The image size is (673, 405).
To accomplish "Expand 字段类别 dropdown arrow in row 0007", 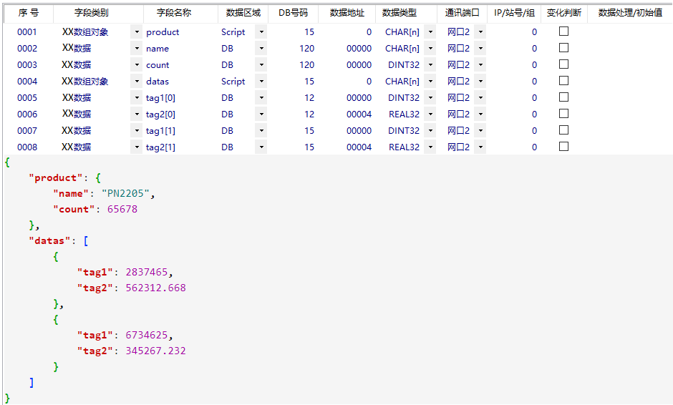I will 137,131.
